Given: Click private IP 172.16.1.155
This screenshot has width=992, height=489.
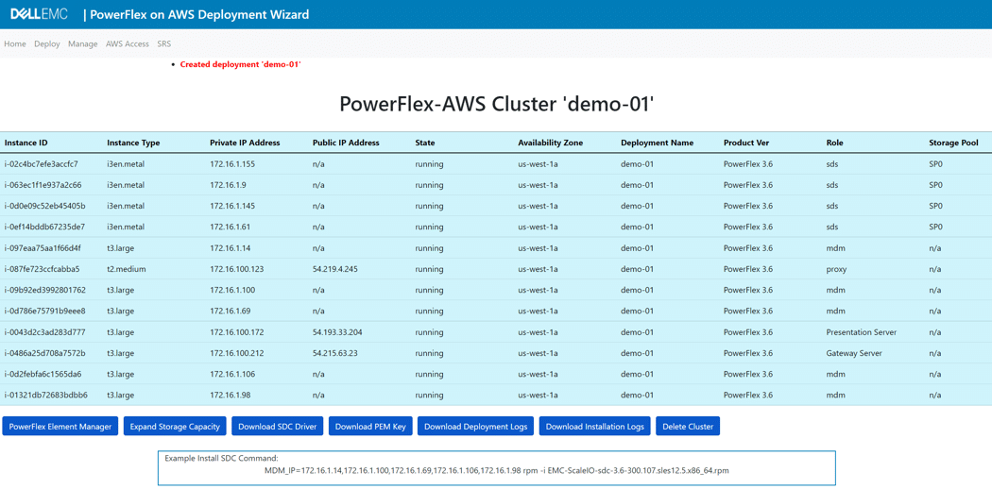Looking at the screenshot, I should (x=232, y=164).
